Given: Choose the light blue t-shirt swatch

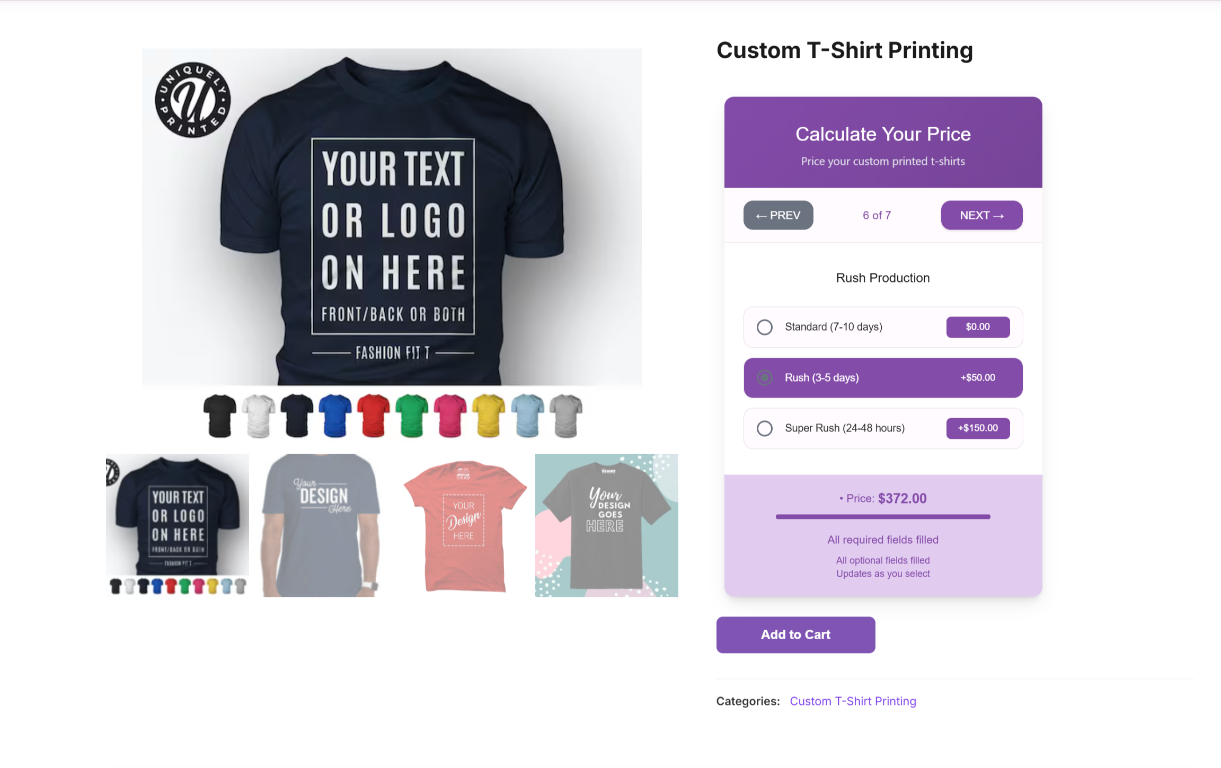Looking at the screenshot, I should pos(527,416).
